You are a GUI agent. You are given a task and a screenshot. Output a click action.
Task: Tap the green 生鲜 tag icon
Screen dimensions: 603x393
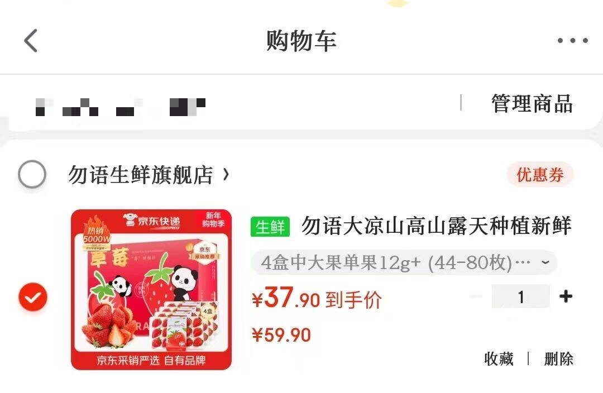click(270, 227)
